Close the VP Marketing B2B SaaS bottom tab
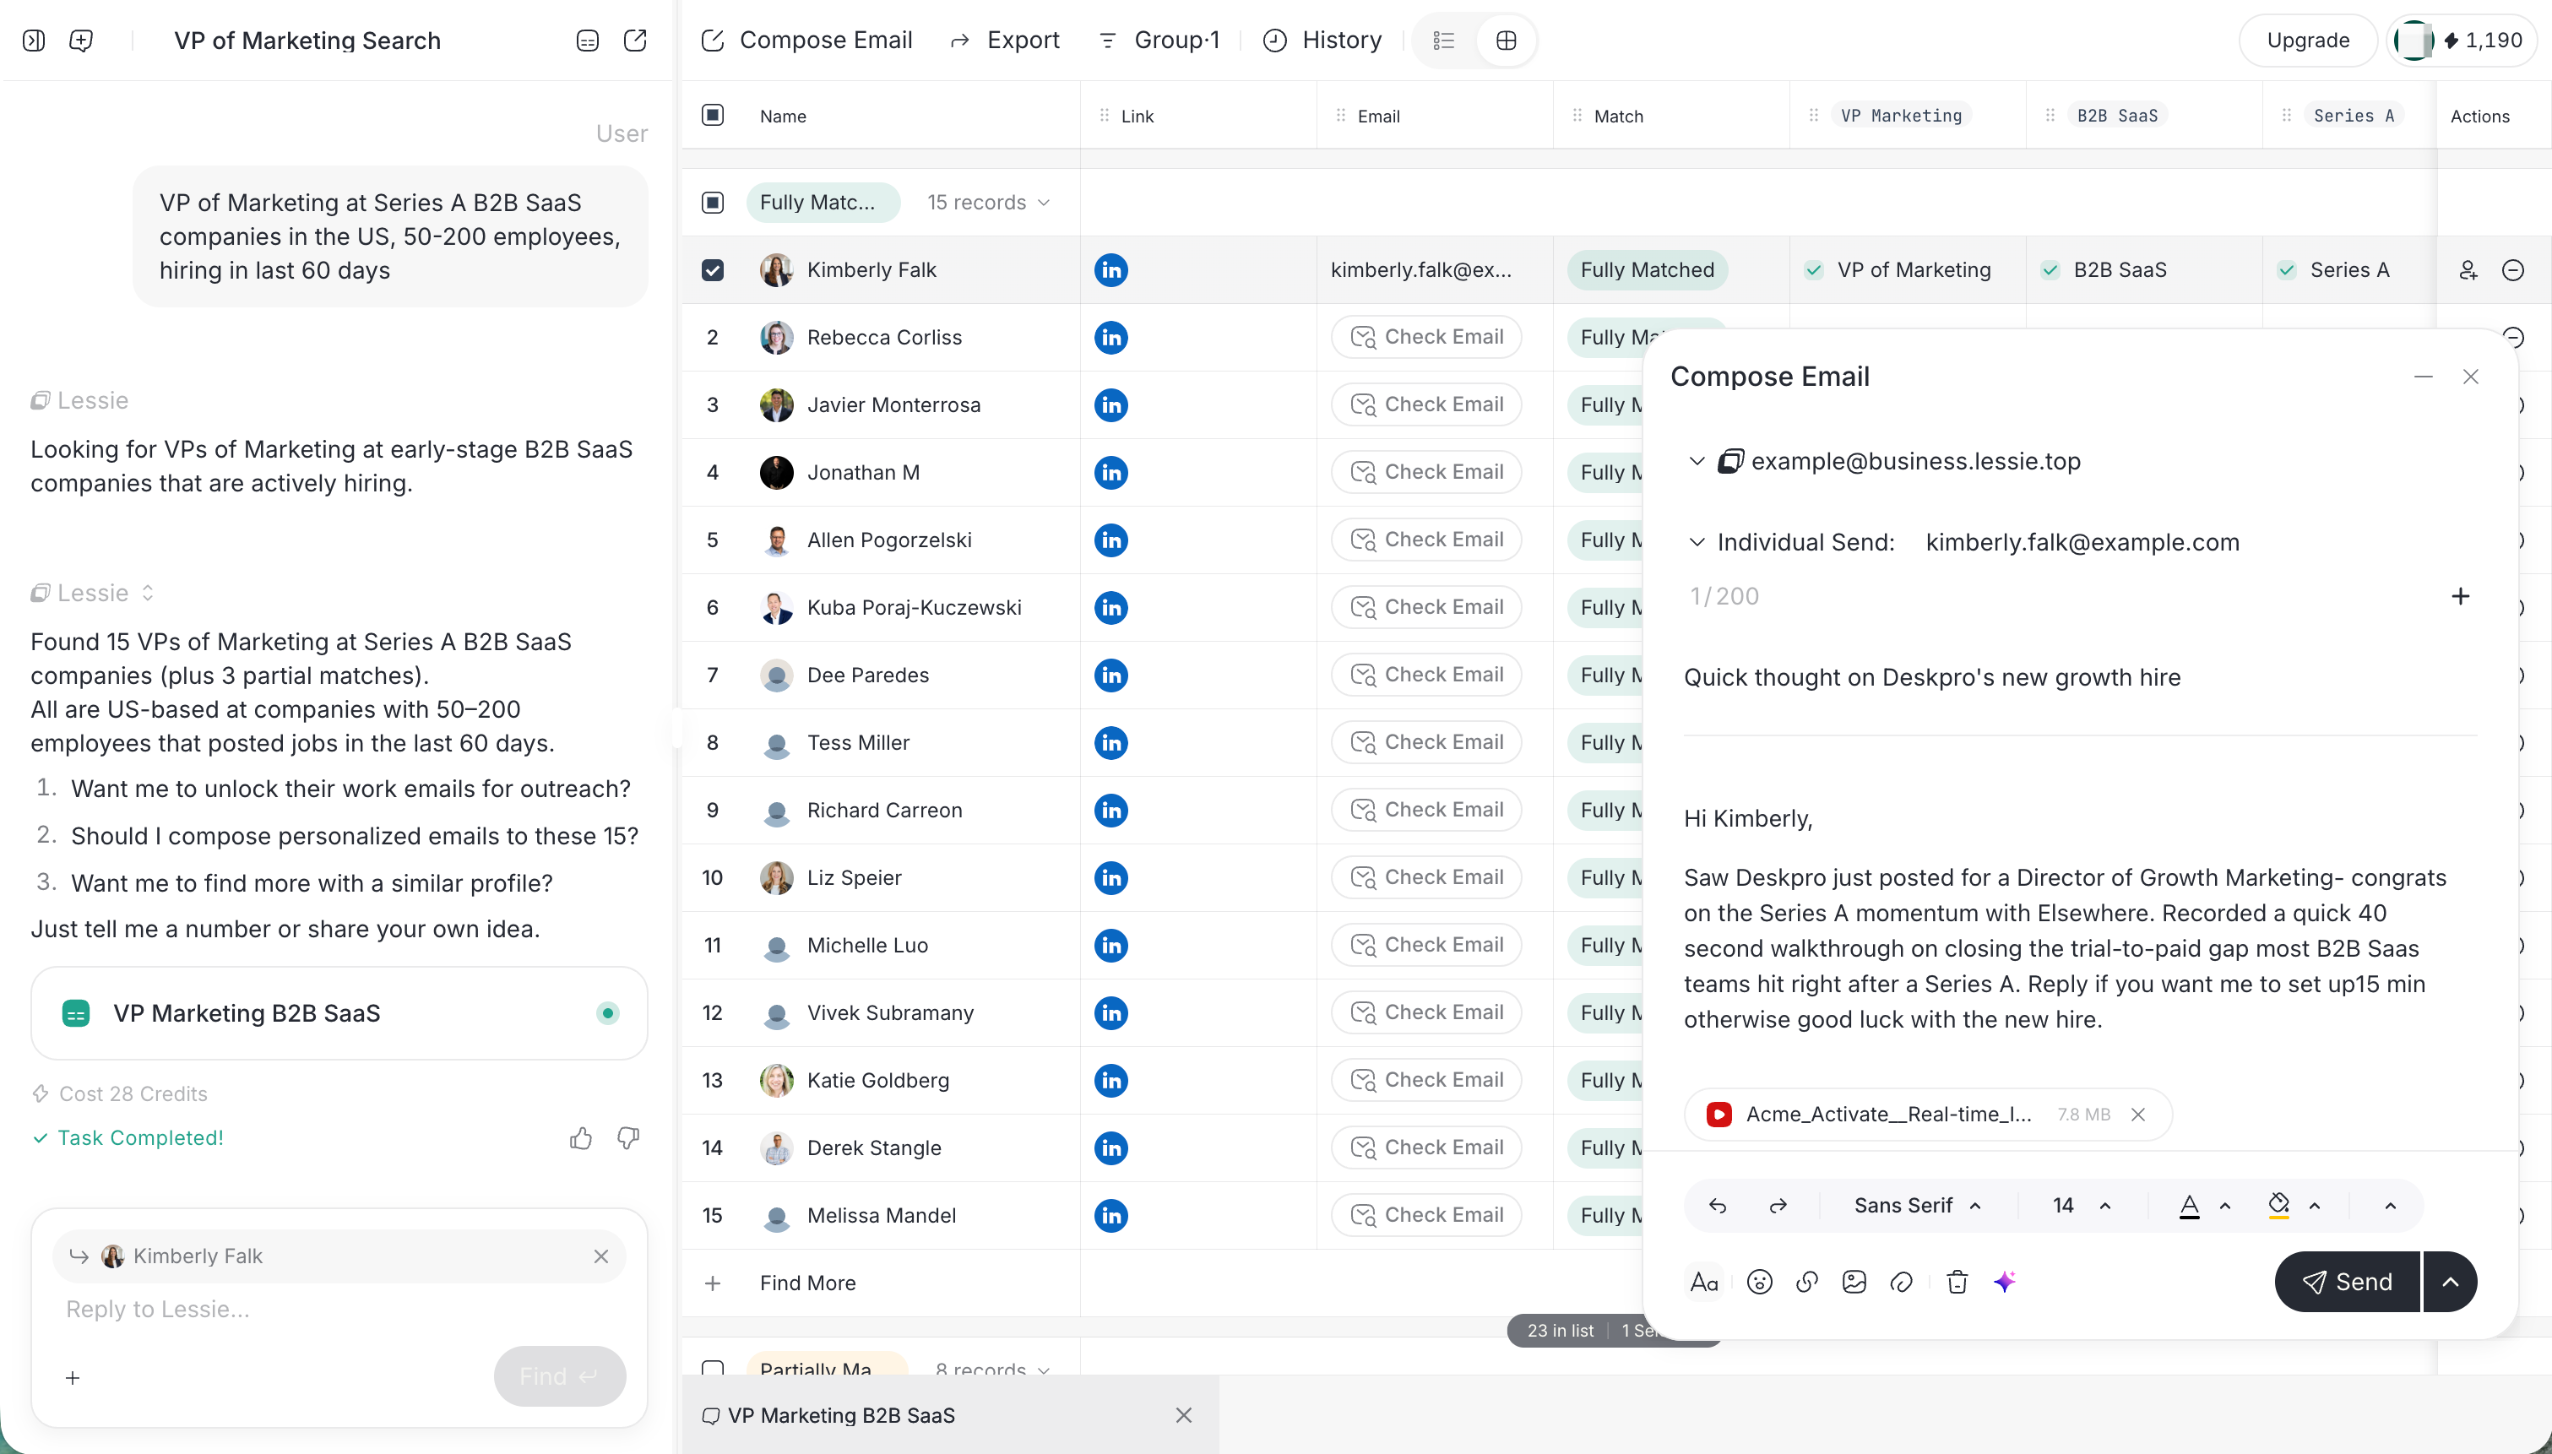 pyautogui.click(x=1183, y=1415)
